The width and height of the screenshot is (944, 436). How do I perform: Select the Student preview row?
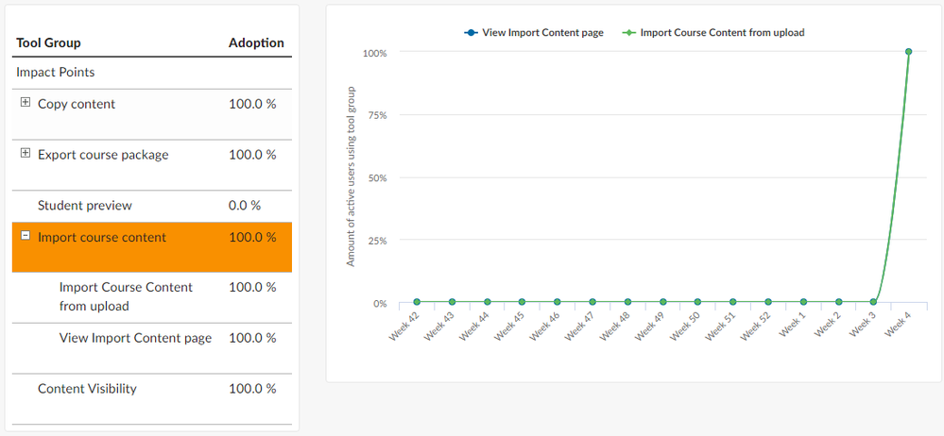click(x=85, y=206)
